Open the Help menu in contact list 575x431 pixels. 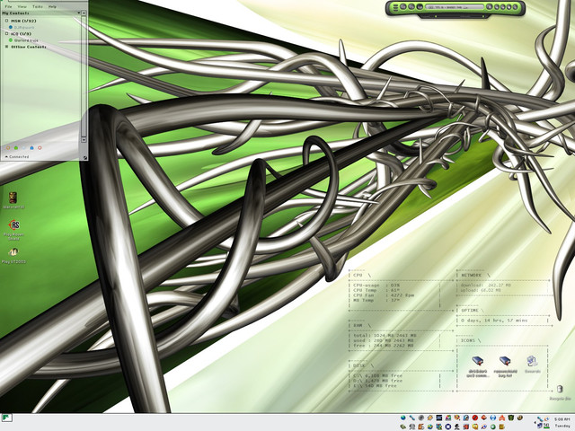[x=52, y=6]
